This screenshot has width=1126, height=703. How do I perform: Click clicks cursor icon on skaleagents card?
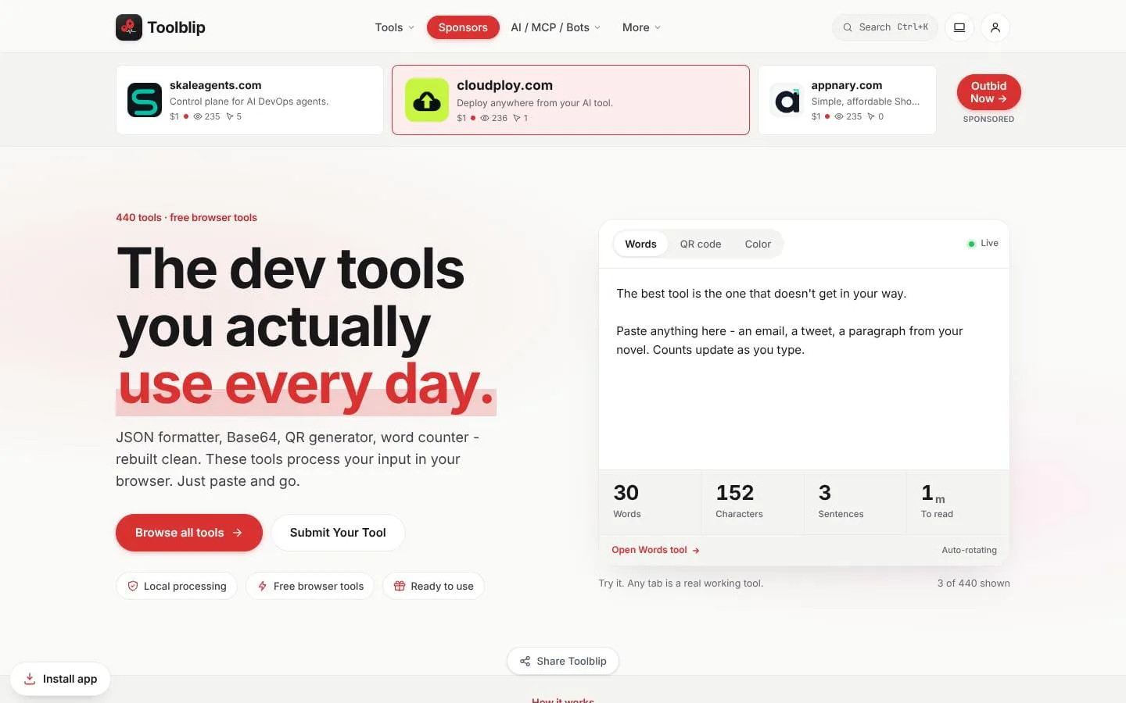(230, 116)
